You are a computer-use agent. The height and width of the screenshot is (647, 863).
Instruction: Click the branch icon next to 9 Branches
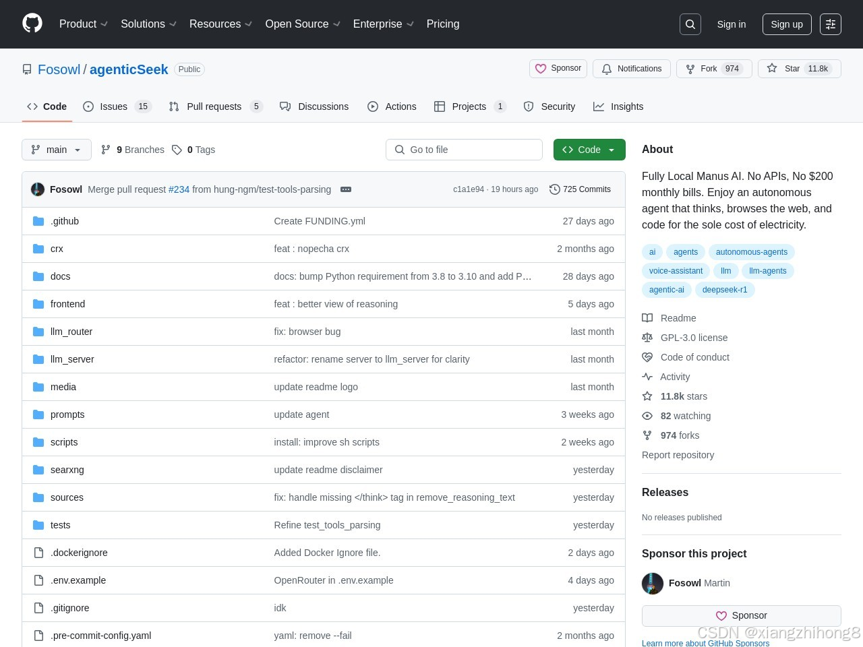click(x=106, y=150)
